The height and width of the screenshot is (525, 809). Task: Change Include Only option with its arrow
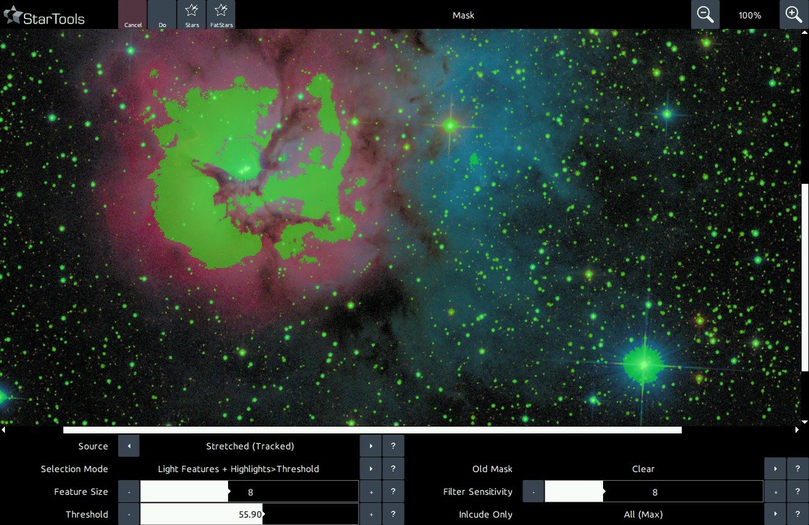[775, 515]
